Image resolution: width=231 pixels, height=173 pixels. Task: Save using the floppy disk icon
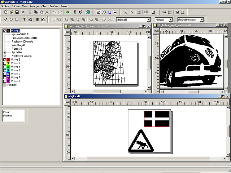17,12
